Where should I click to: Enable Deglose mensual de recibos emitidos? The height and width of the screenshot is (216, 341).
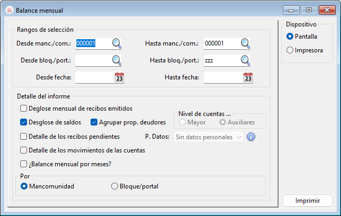23,109
